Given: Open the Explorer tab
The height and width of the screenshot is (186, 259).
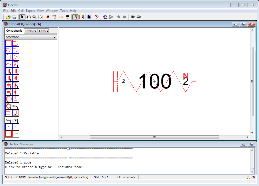Looking at the screenshot, I should click(x=31, y=31).
